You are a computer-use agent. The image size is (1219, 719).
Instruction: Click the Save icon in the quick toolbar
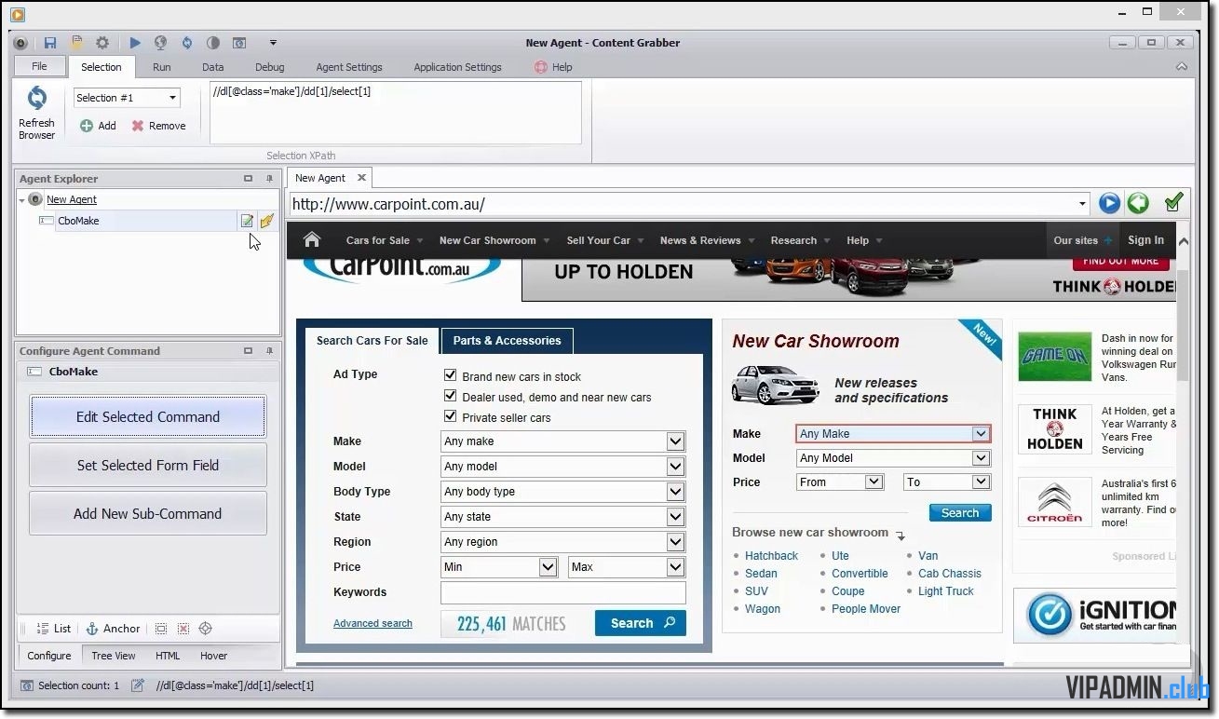pyautogui.click(x=50, y=43)
